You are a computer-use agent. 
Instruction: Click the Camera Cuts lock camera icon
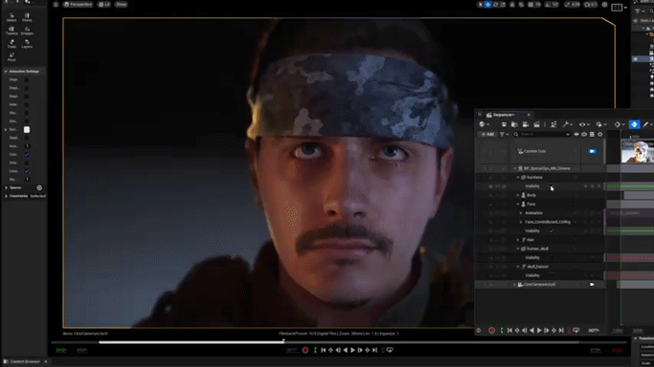tap(593, 151)
